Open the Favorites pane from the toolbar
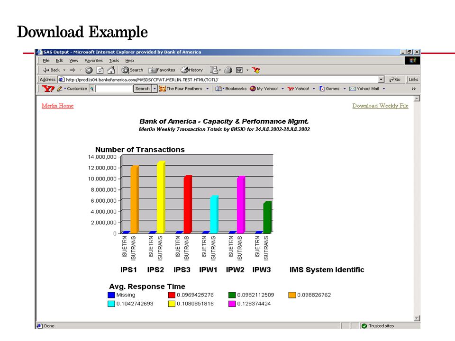The image size is (455, 341). pyautogui.click(x=162, y=70)
